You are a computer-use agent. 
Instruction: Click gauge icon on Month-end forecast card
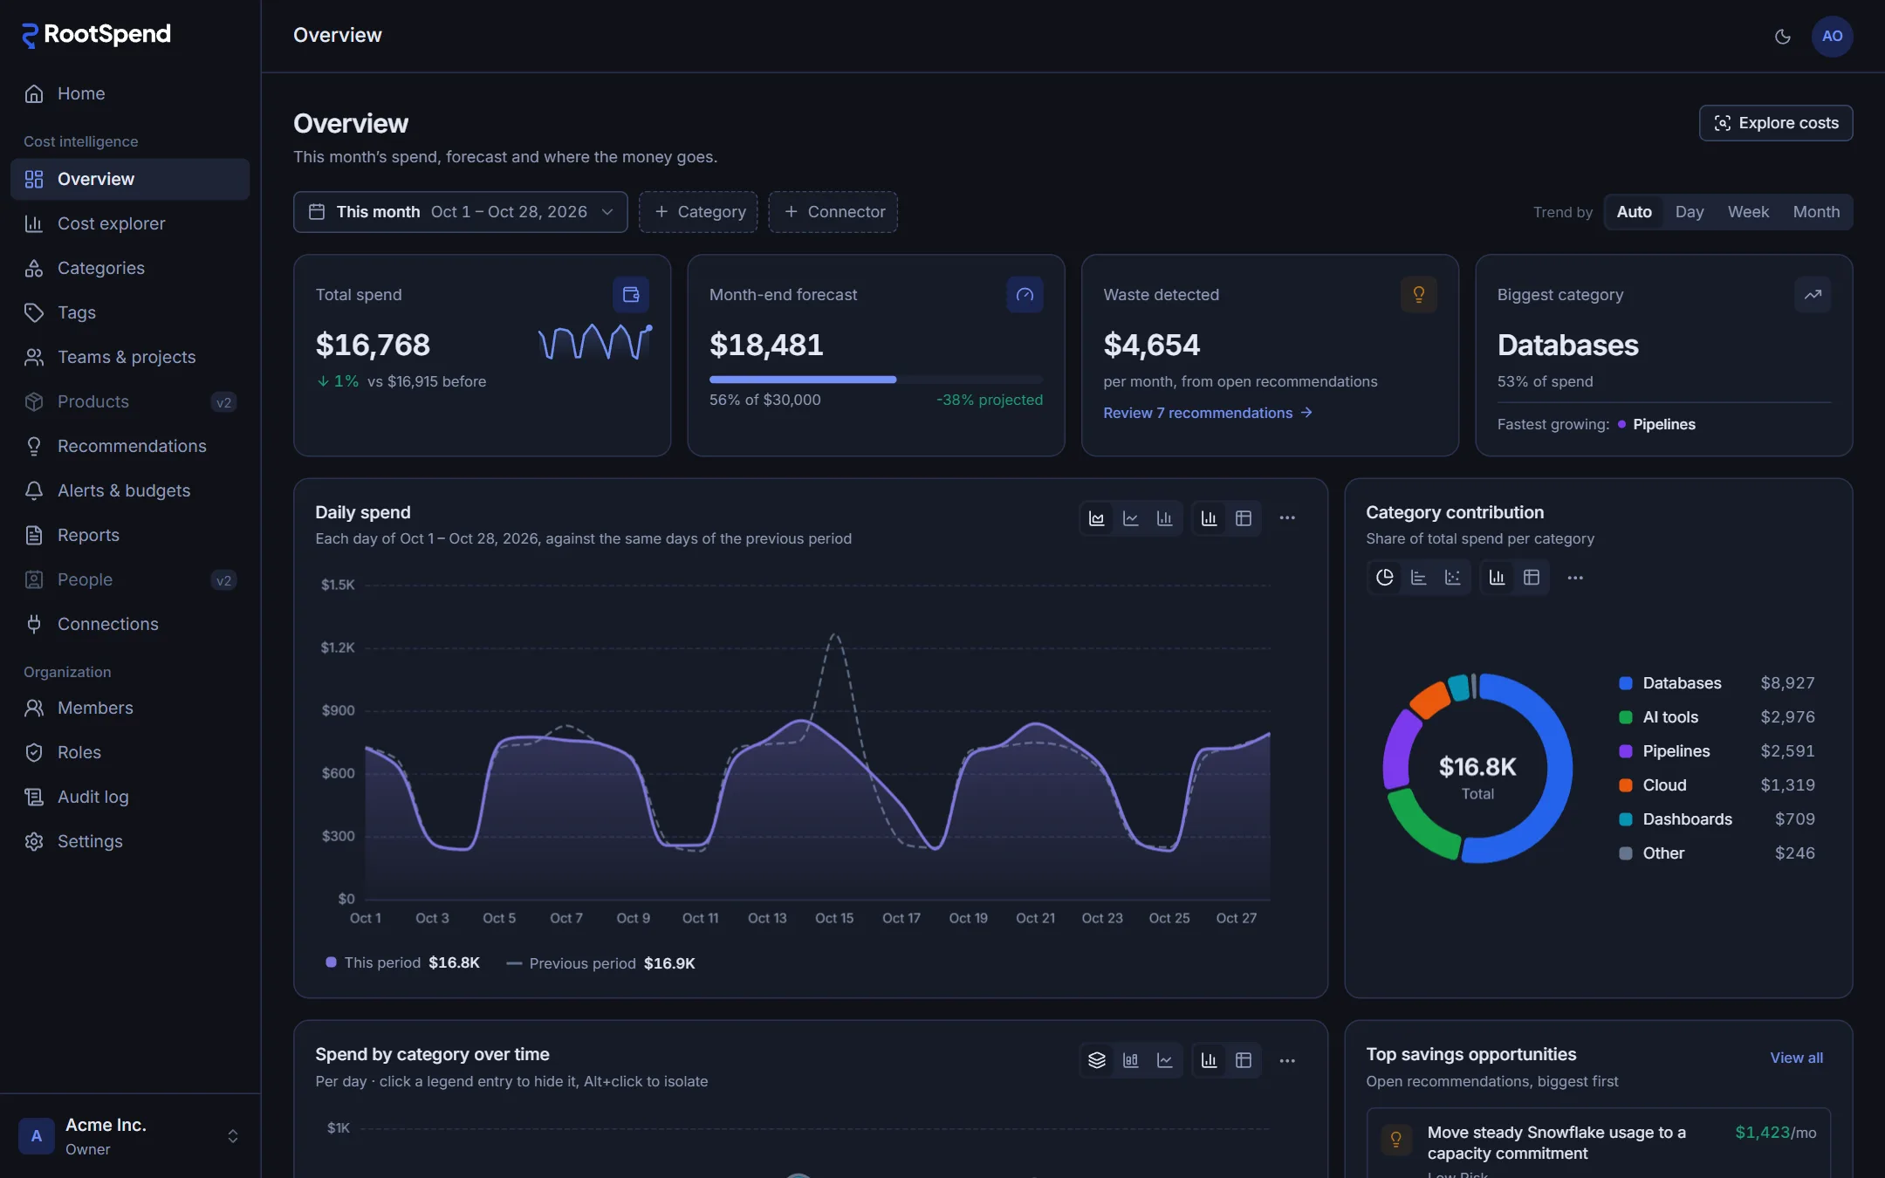point(1025,295)
